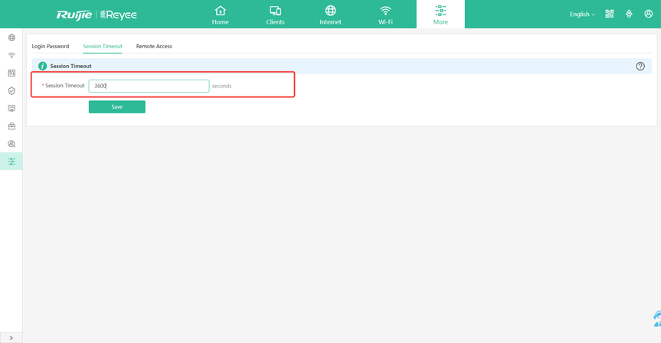Save the session timeout setting
This screenshot has height=343, width=661.
tap(116, 107)
